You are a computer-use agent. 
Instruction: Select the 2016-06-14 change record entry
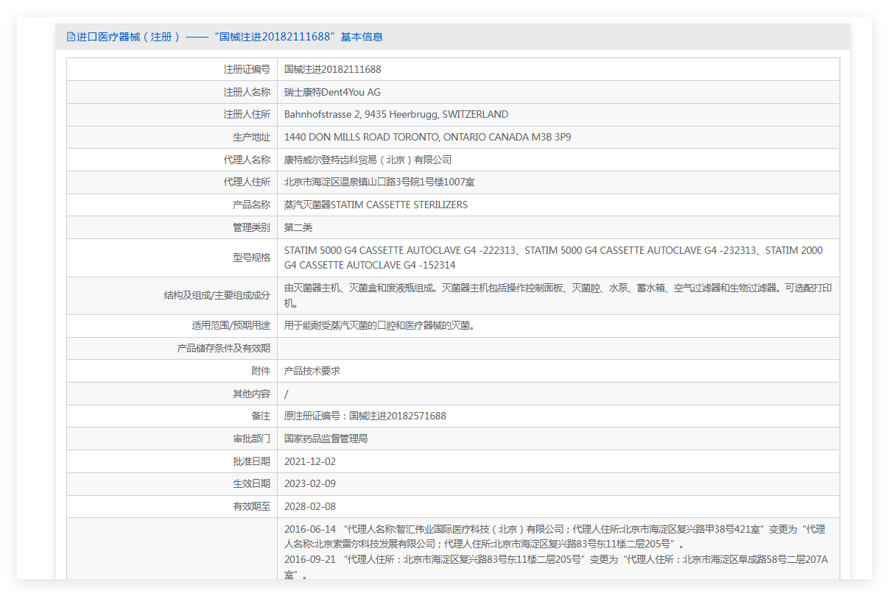[555, 536]
